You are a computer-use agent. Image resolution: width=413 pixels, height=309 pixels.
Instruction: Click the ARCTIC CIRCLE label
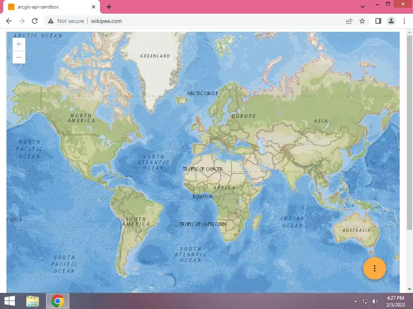pyautogui.click(x=202, y=93)
